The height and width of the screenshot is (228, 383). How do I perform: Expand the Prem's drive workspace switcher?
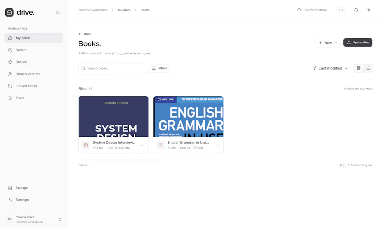click(34, 219)
